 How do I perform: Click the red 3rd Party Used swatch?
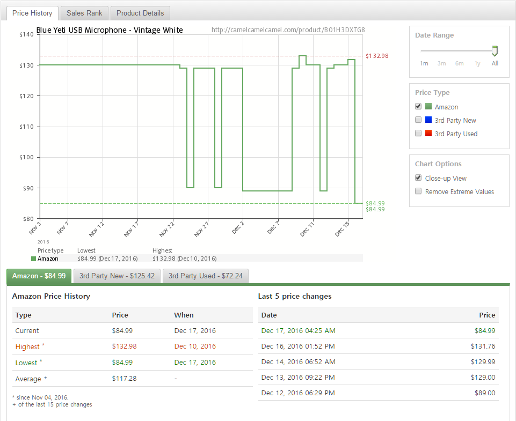tap(428, 133)
